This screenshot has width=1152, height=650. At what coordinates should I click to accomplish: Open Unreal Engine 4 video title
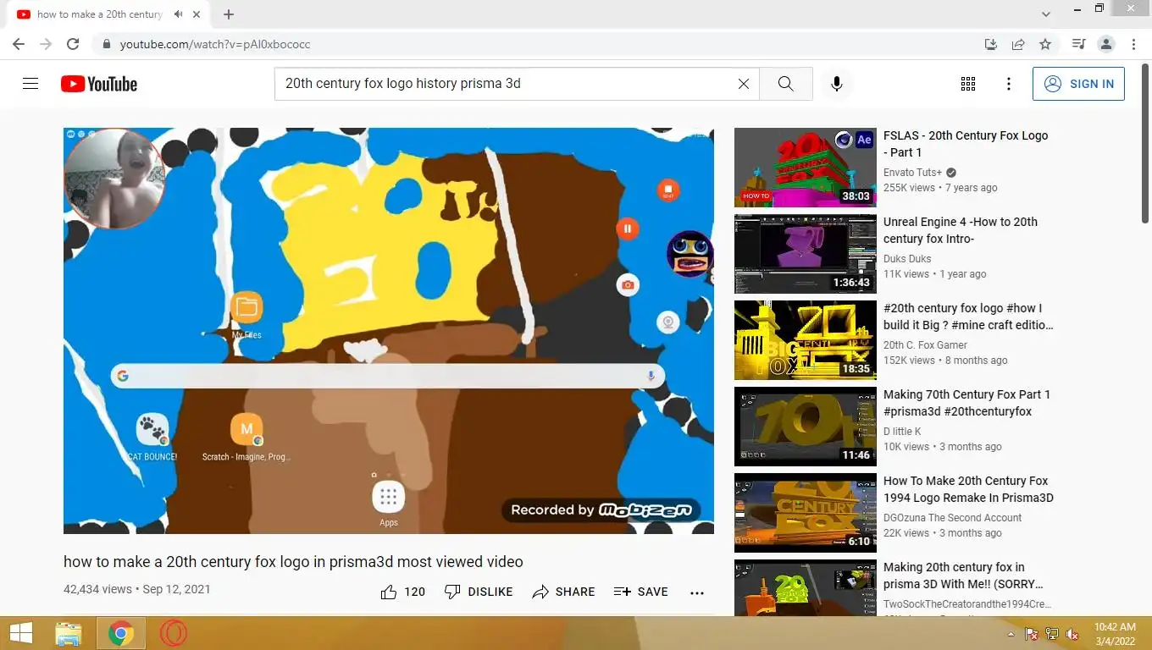[961, 230]
